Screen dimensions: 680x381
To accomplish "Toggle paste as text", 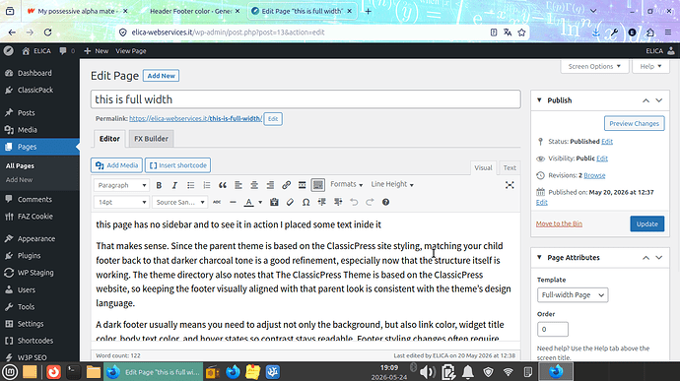I will point(274,202).
